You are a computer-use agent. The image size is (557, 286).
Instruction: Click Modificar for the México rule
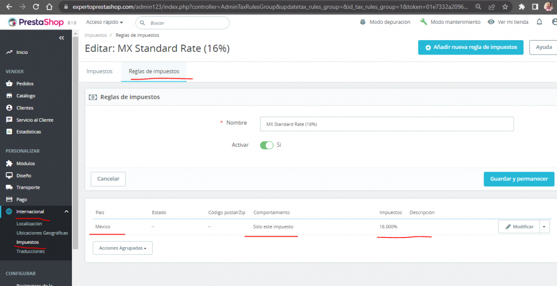(519, 227)
